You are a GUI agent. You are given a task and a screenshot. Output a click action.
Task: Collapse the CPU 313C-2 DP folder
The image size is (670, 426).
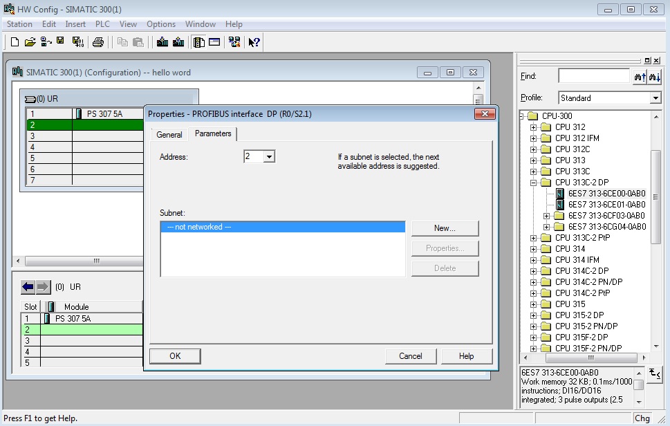(534, 183)
